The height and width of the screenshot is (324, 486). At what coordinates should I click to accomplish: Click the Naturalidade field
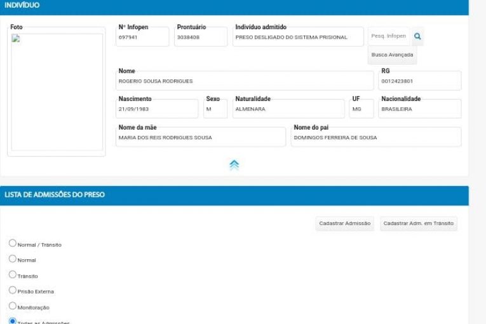(x=288, y=109)
